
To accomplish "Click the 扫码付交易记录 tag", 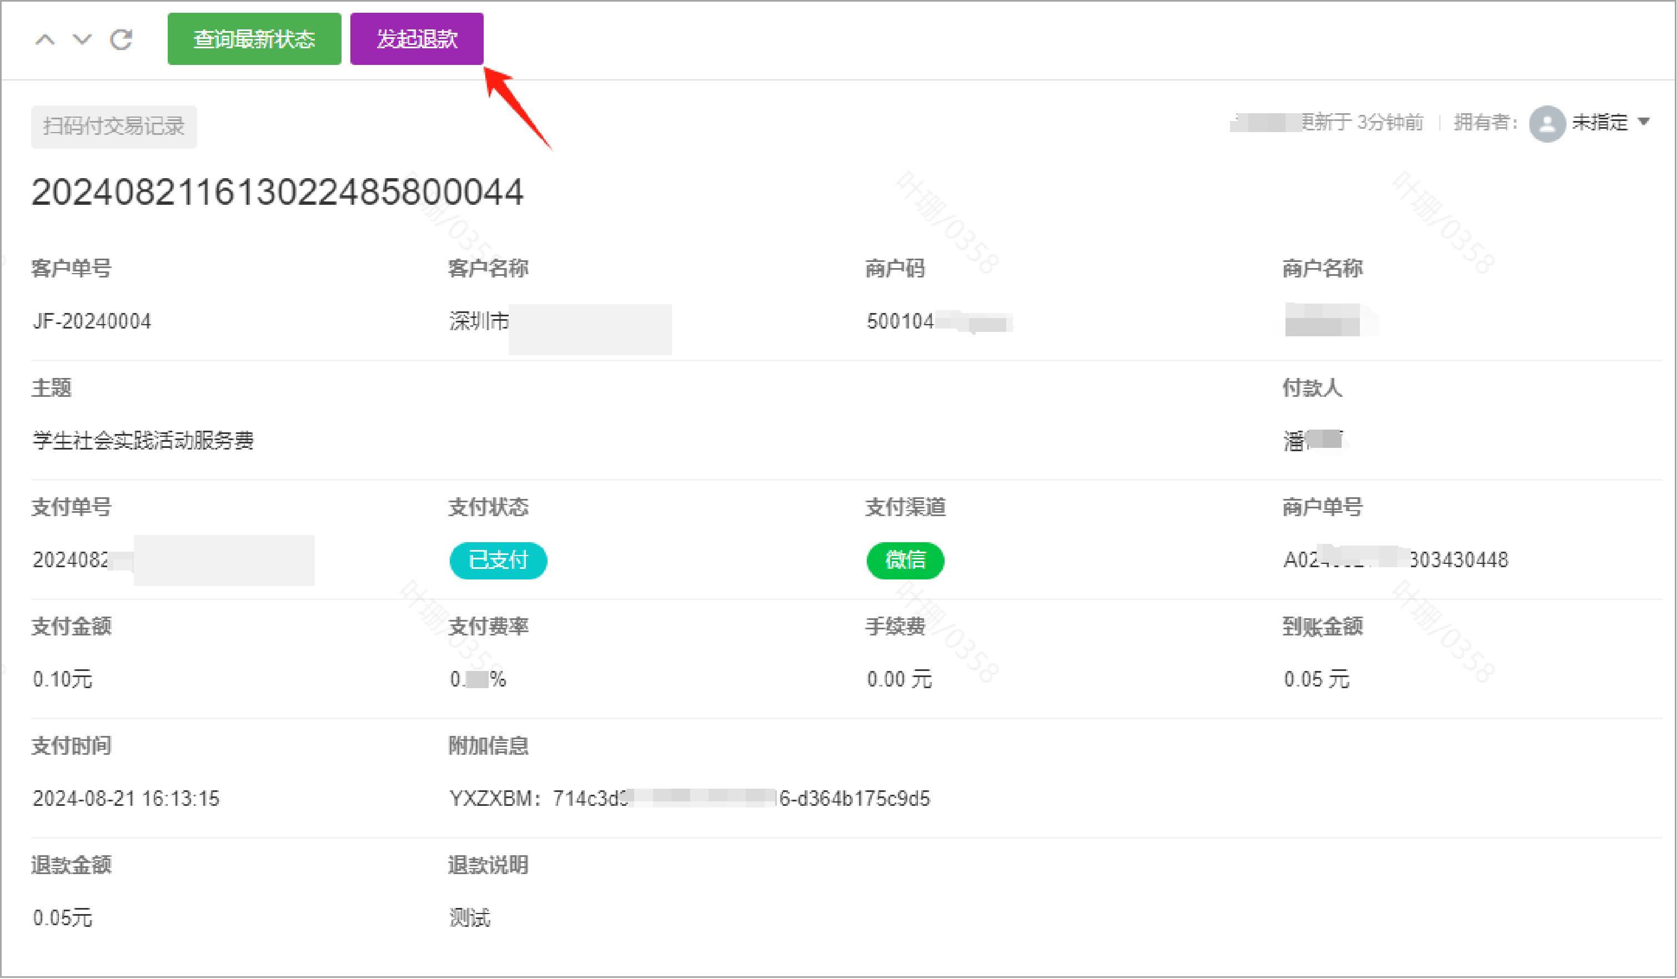I will pos(114,127).
